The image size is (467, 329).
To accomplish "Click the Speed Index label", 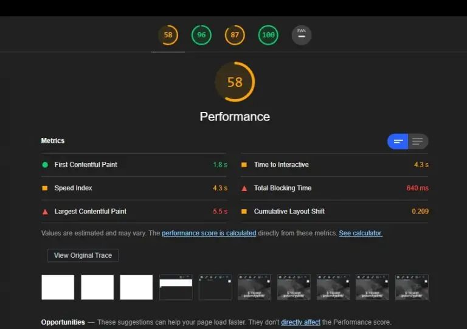I will (x=73, y=188).
